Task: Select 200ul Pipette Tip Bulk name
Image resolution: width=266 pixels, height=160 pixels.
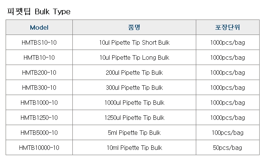Action: click(x=134, y=72)
